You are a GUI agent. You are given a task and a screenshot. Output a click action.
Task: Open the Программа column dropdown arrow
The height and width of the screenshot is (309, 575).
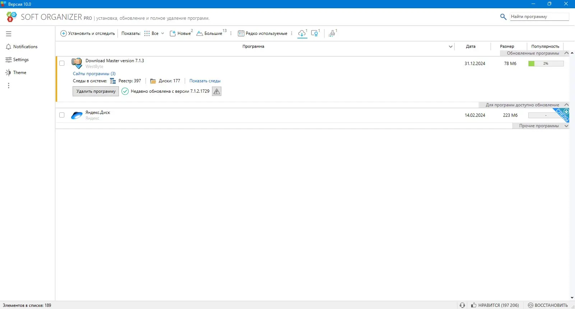[451, 46]
